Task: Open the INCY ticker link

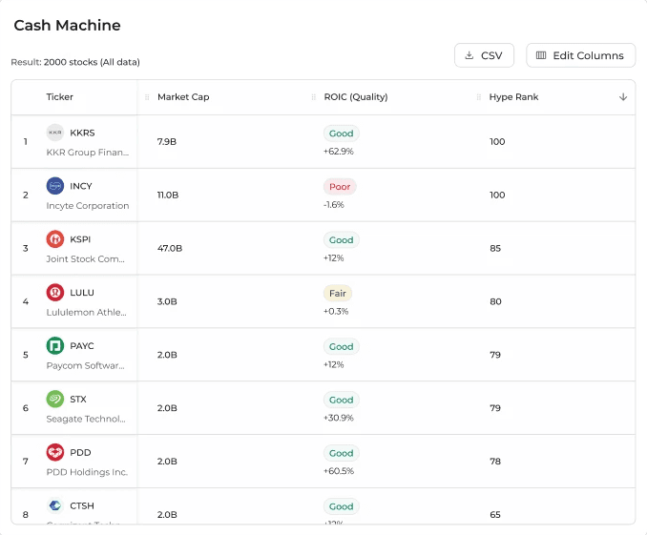Action: click(x=81, y=186)
